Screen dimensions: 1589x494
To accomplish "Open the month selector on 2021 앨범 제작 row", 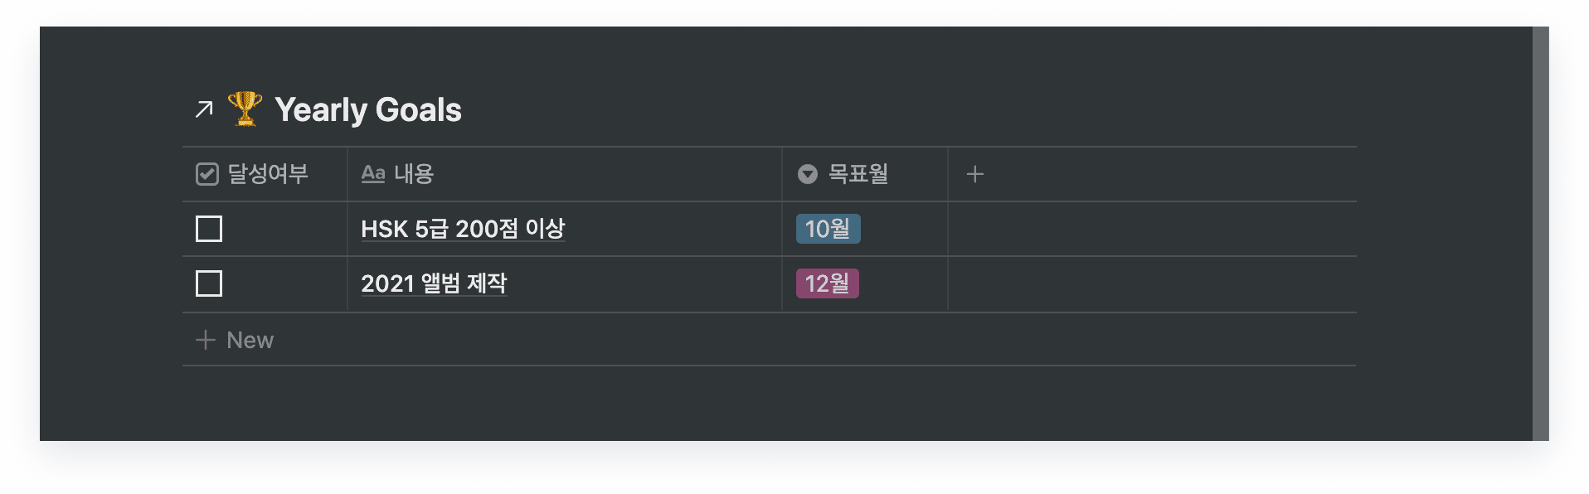I will point(827,283).
